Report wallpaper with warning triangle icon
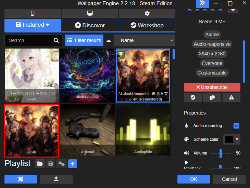This screenshot has width=250, height=188. click(x=232, y=97)
